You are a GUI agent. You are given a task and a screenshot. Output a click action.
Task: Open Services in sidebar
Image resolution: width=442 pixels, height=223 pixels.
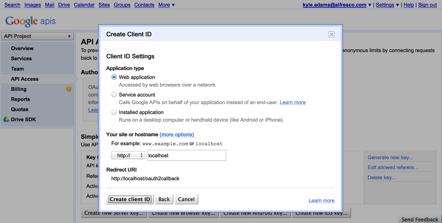[21, 58]
